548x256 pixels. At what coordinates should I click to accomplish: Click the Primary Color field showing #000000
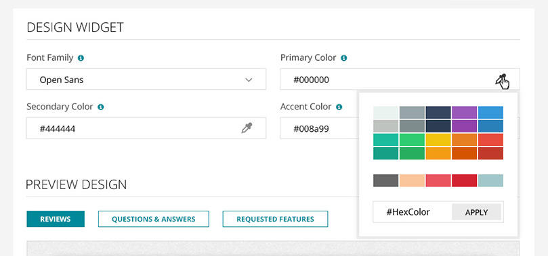400,79
